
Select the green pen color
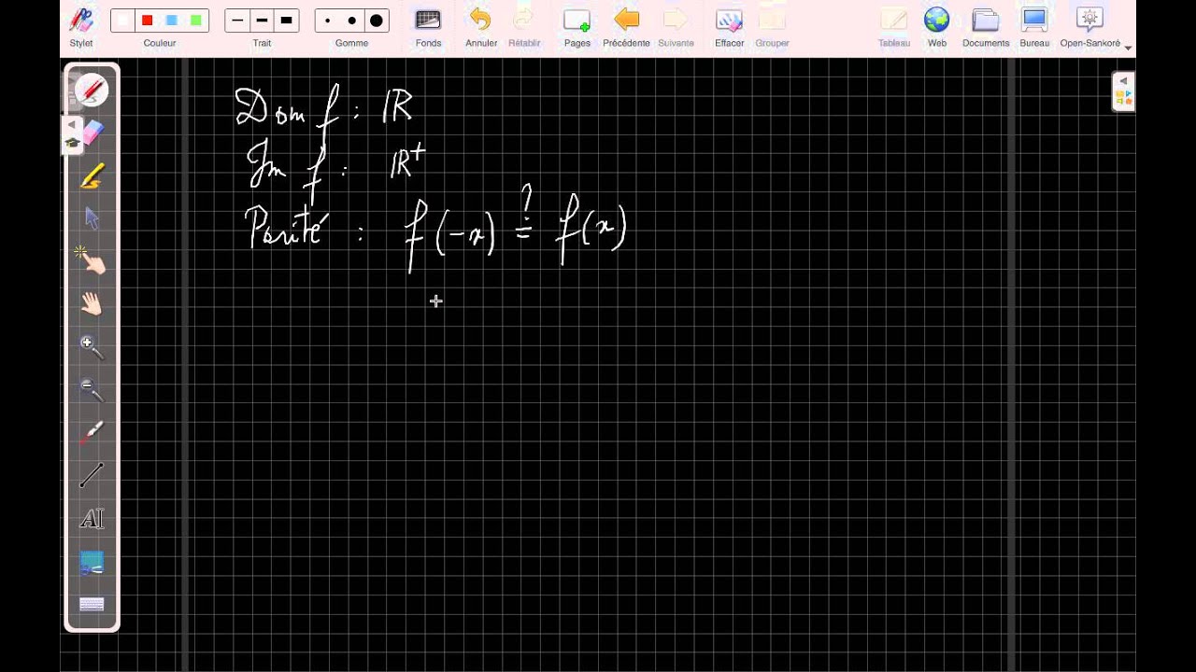click(195, 21)
